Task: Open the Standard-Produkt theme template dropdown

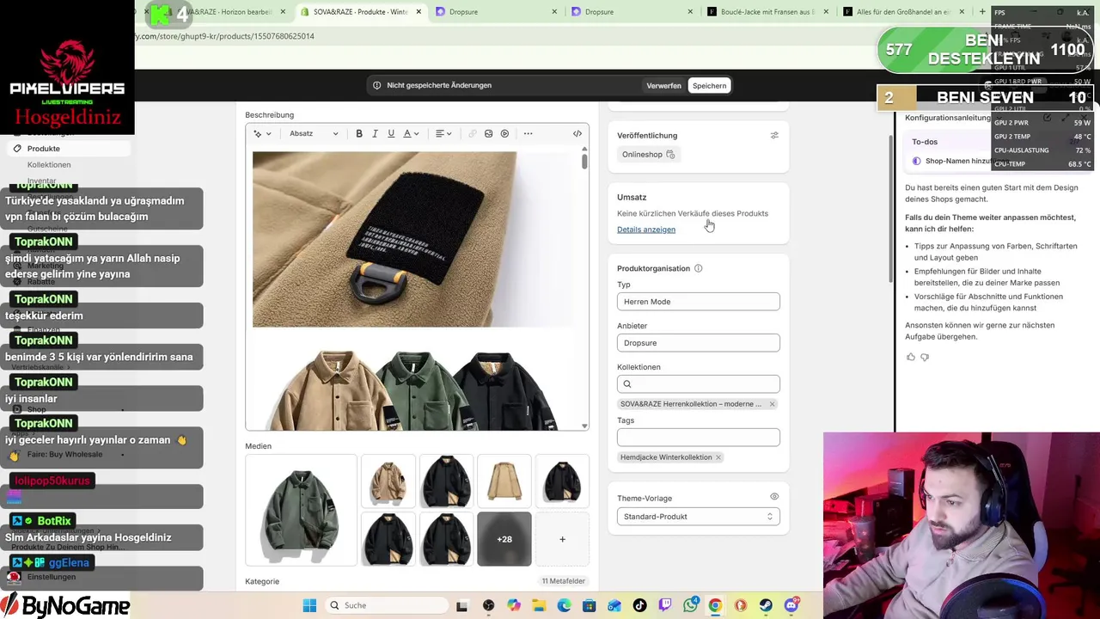Action: (698, 517)
